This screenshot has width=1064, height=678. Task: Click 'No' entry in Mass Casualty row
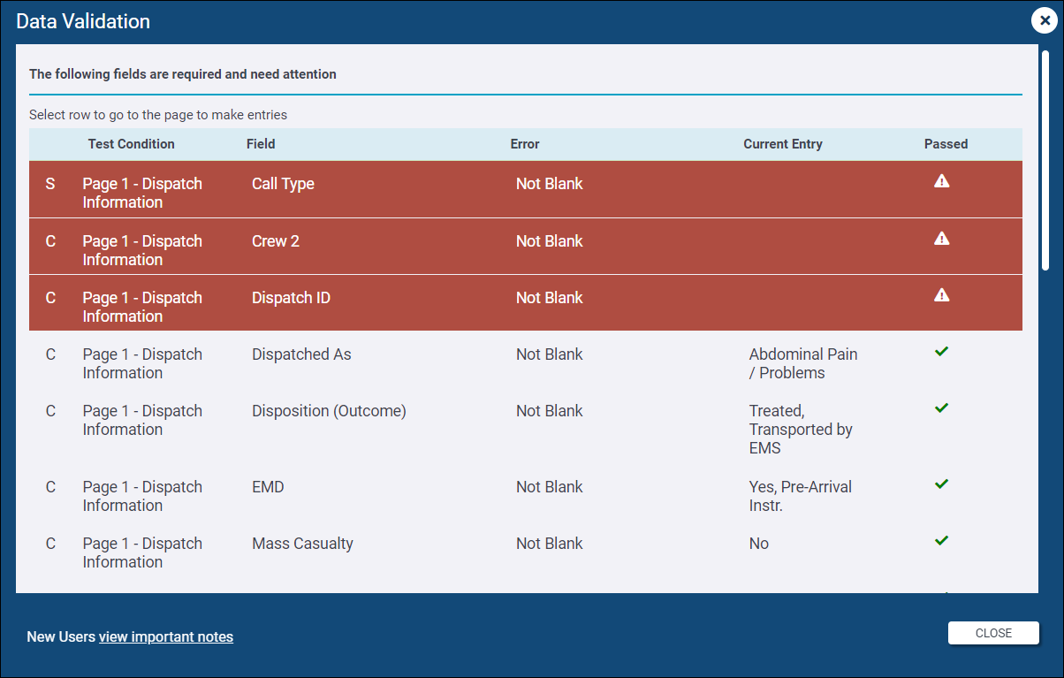[759, 544]
